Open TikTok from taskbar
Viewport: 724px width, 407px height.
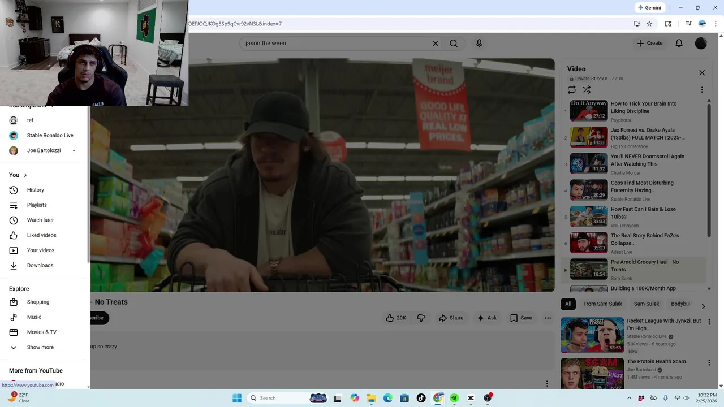click(421, 398)
